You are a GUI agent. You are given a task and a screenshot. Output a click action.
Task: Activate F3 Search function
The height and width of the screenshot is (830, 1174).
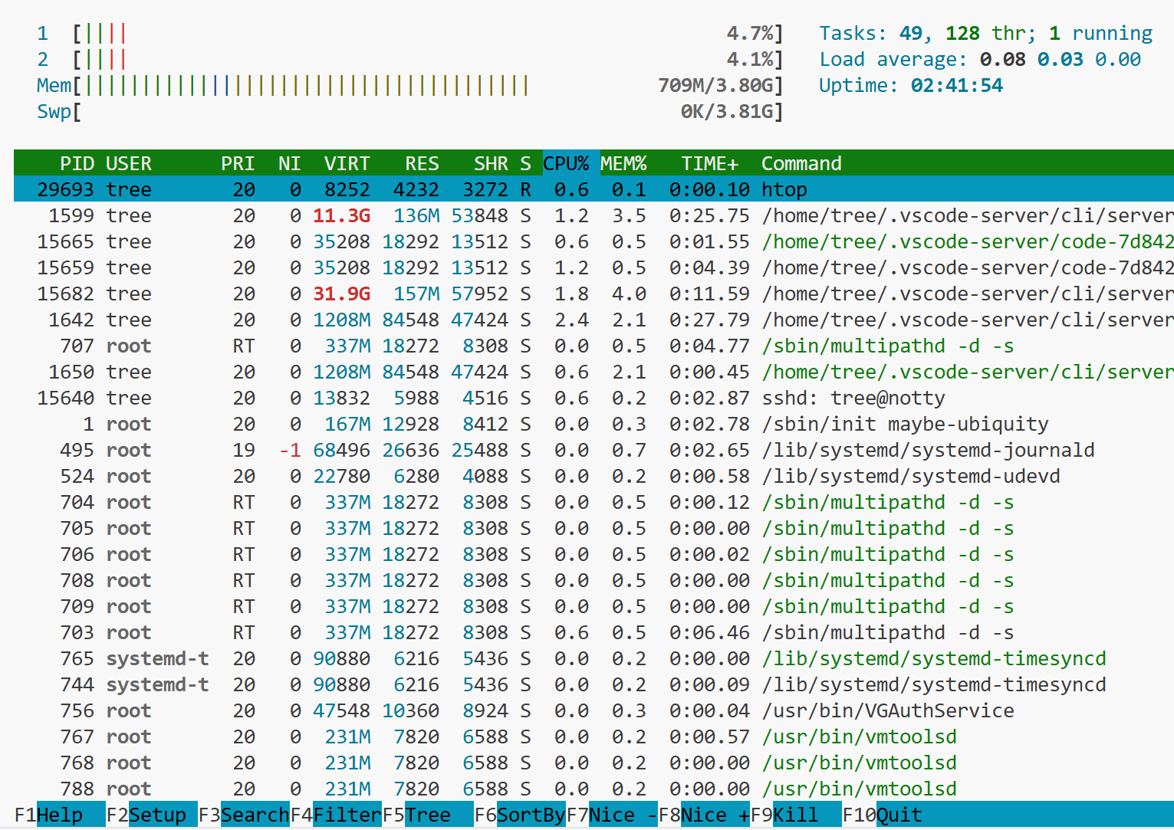coord(243,815)
